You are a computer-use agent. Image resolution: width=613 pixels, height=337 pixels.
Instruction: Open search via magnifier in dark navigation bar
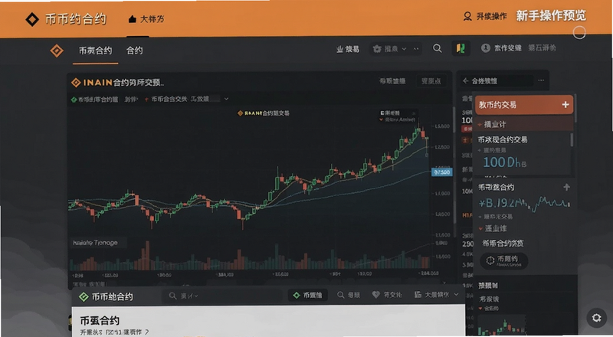pyautogui.click(x=437, y=48)
